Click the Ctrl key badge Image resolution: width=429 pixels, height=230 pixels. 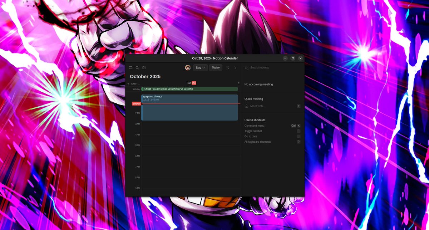[294, 126]
